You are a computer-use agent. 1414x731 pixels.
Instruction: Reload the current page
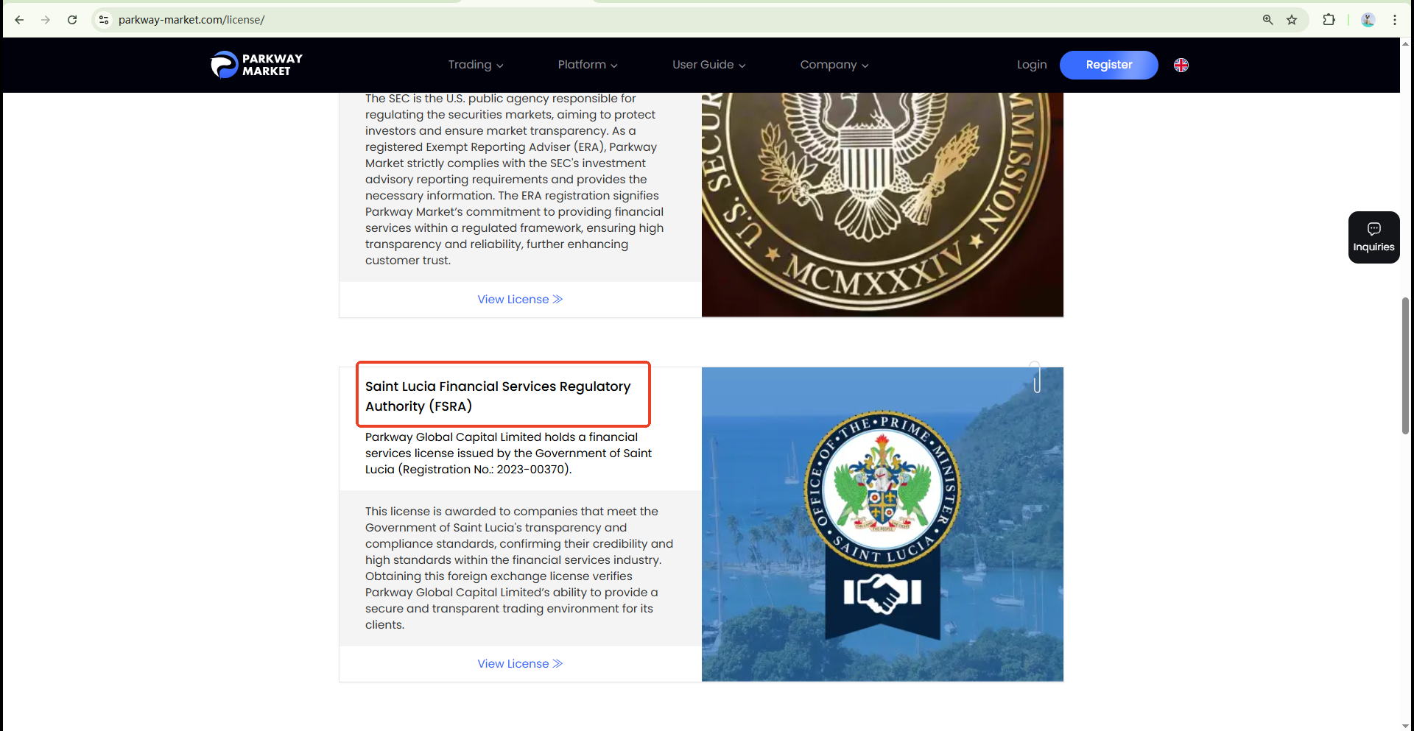pos(72,20)
